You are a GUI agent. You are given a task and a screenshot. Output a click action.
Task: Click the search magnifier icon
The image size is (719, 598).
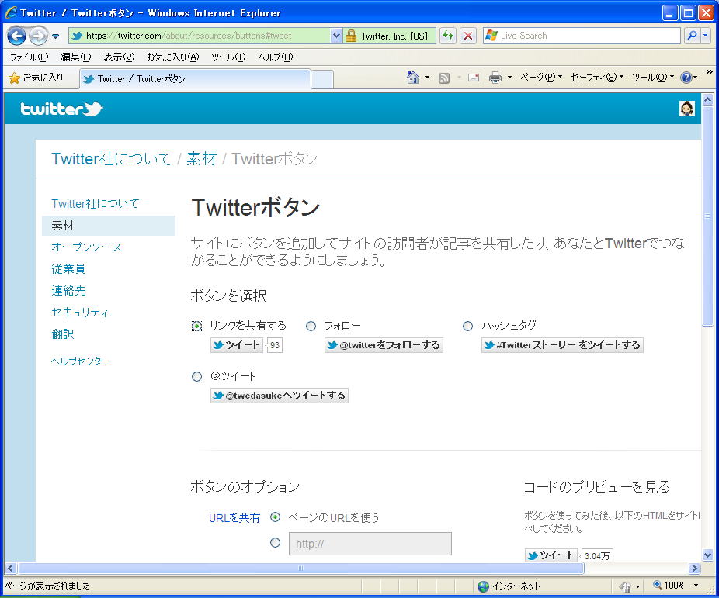(x=691, y=36)
